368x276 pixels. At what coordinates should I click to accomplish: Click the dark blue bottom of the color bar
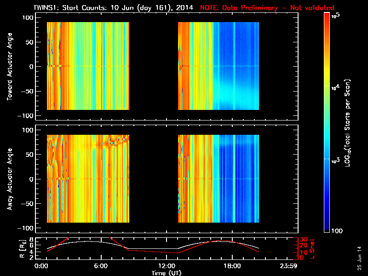pos(328,228)
